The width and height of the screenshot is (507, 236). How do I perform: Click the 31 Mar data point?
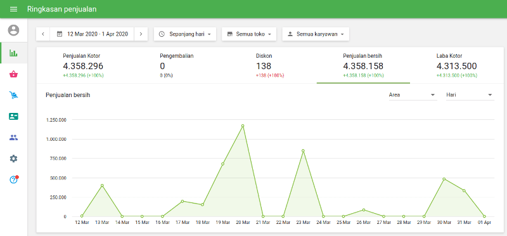(x=464, y=190)
